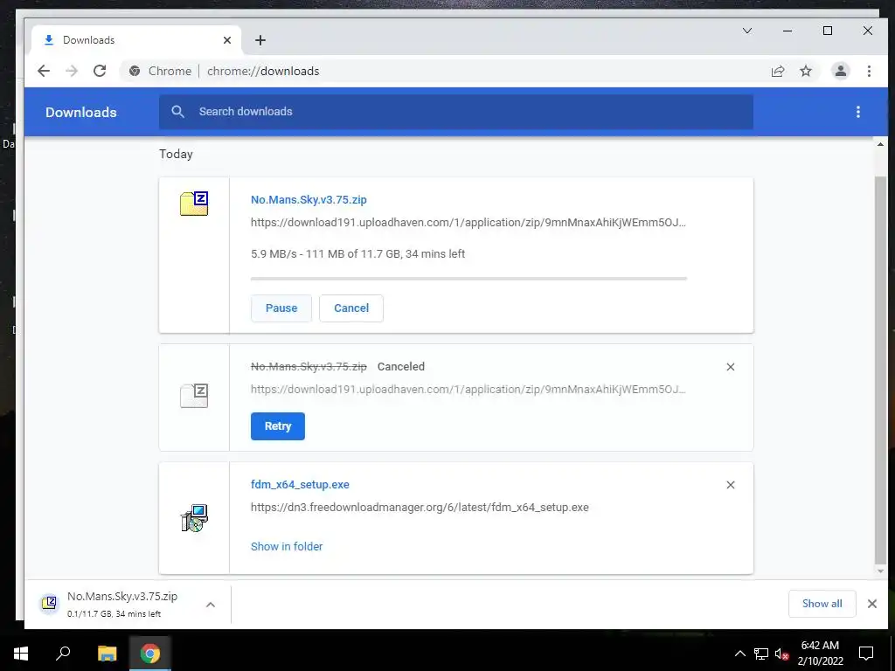Click the Chrome taskbar icon
895x671 pixels.
pos(150,654)
